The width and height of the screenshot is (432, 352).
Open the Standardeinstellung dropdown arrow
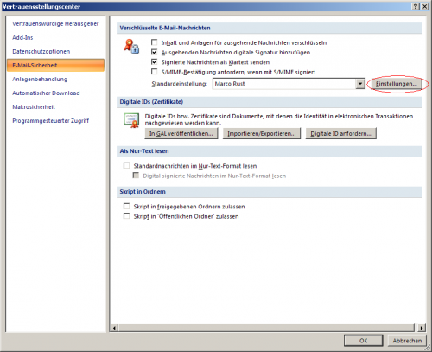pos(360,84)
